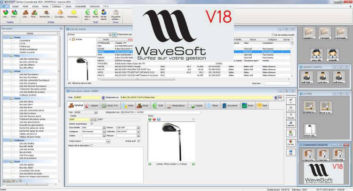Open the Famille GOLF dropdown
The height and width of the screenshot is (191, 353).
[91, 119]
